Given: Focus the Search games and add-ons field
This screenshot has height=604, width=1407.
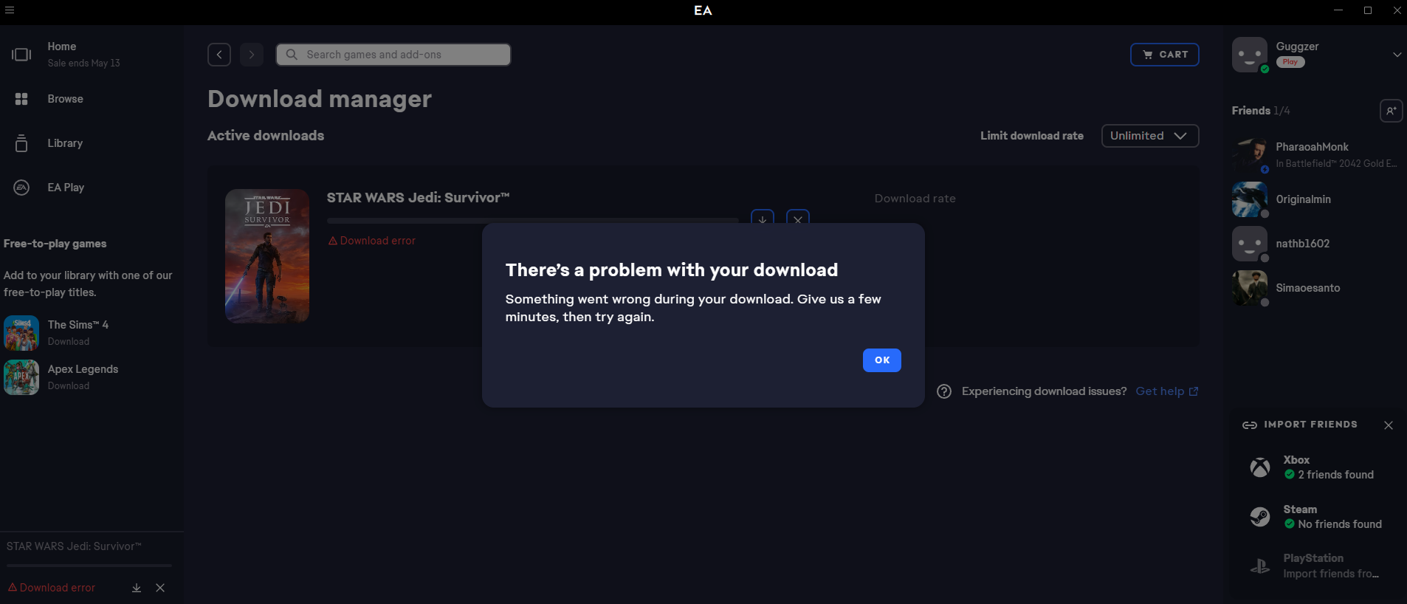Looking at the screenshot, I should pyautogui.click(x=393, y=55).
